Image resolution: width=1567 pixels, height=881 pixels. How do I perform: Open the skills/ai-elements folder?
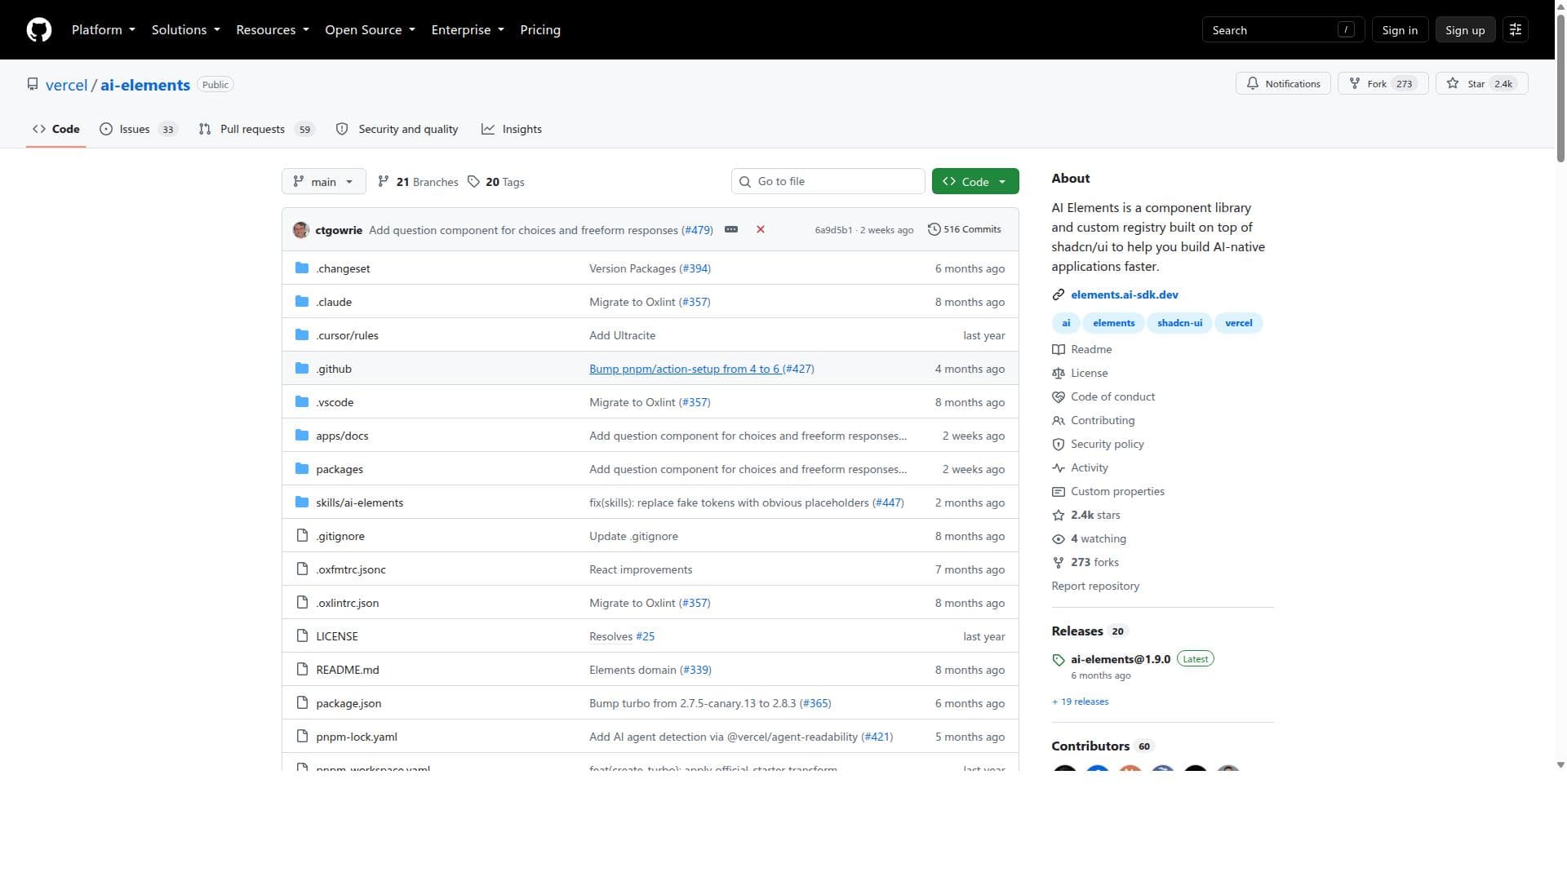click(x=360, y=503)
